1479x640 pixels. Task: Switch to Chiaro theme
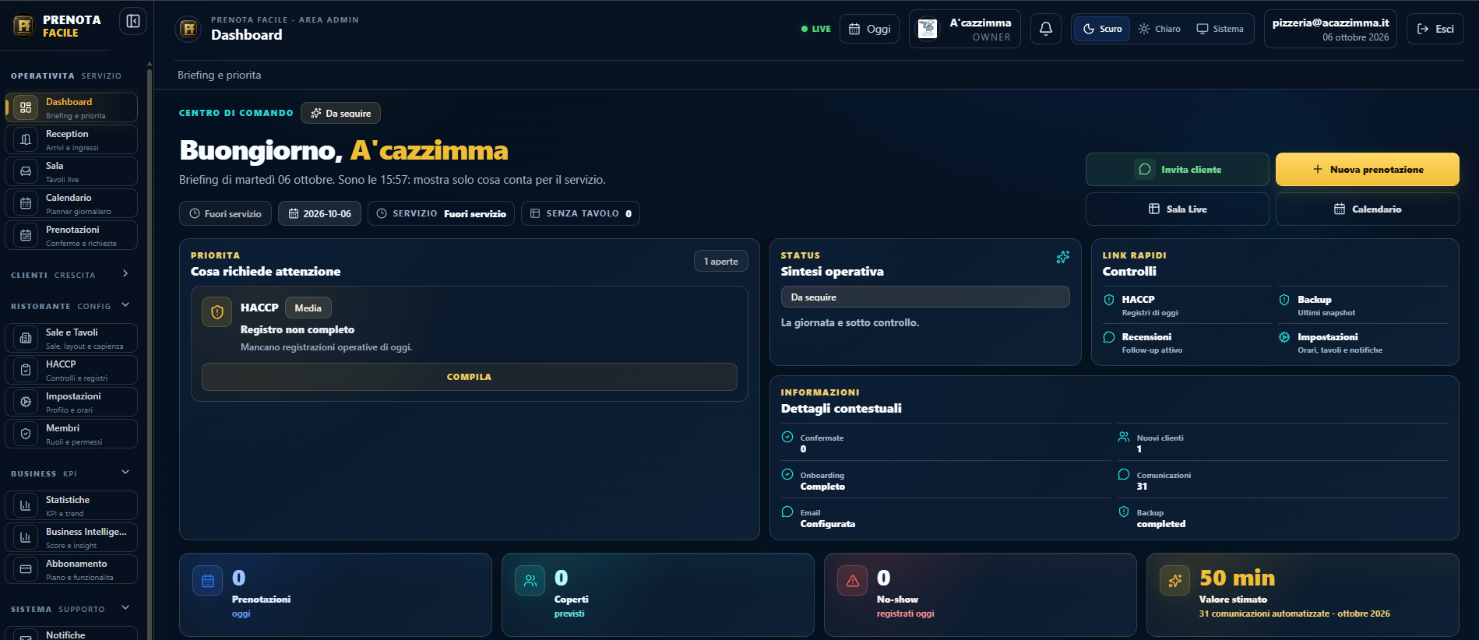pyautogui.click(x=1159, y=29)
